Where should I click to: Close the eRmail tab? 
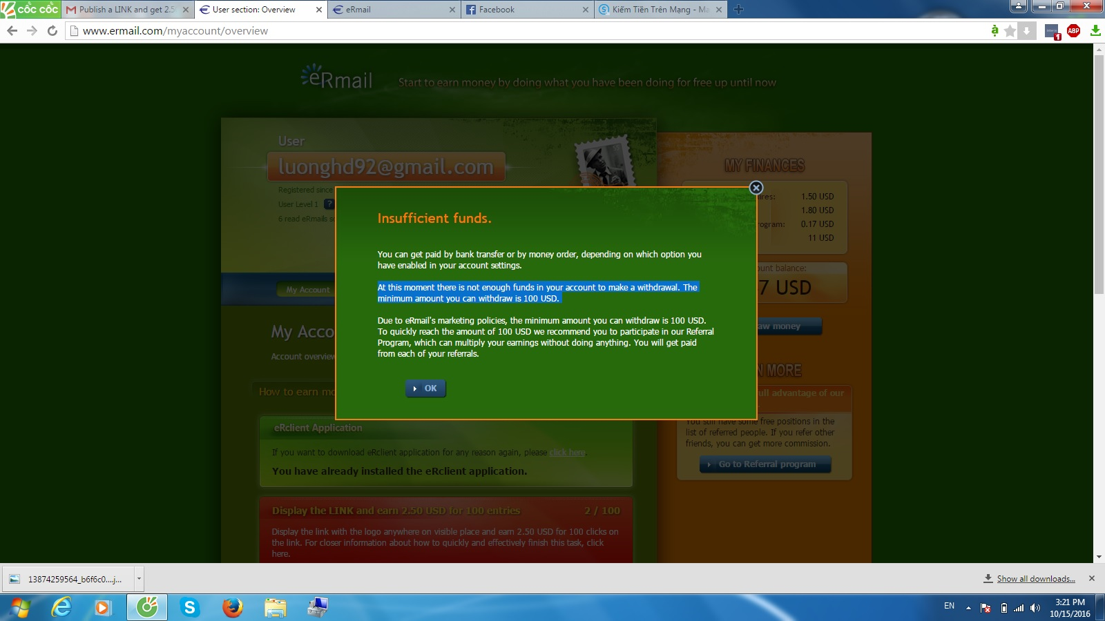click(x=452, y=10)
